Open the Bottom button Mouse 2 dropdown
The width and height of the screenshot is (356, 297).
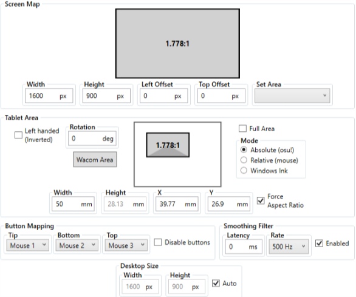click(x=77, y=245)
